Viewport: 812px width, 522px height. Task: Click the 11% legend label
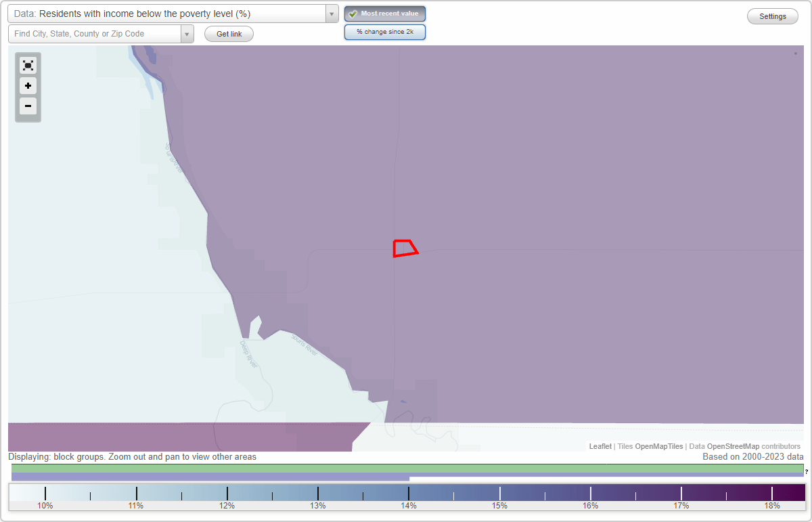pyautogui.click(x=136, y=506)
